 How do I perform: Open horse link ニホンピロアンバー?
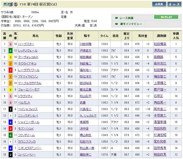click(30, 148)
